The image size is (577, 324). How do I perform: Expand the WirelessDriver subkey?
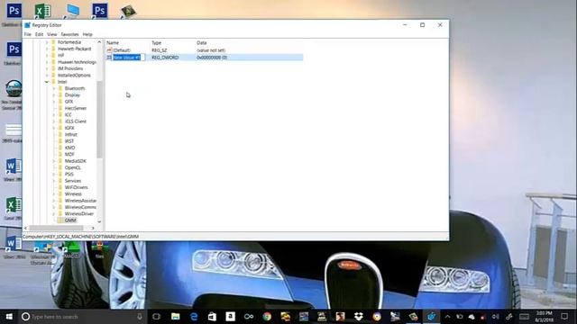pyautogui.click(x=54, y=214)
